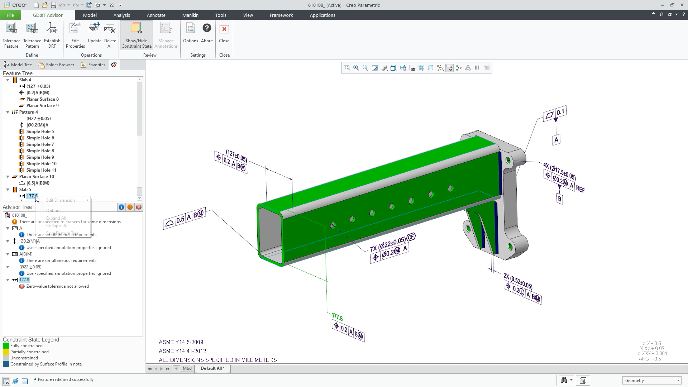The width and height of the screenshot is (688, 387).
Task: Select the Mbd combination state tab
Action: pos(187,368)
